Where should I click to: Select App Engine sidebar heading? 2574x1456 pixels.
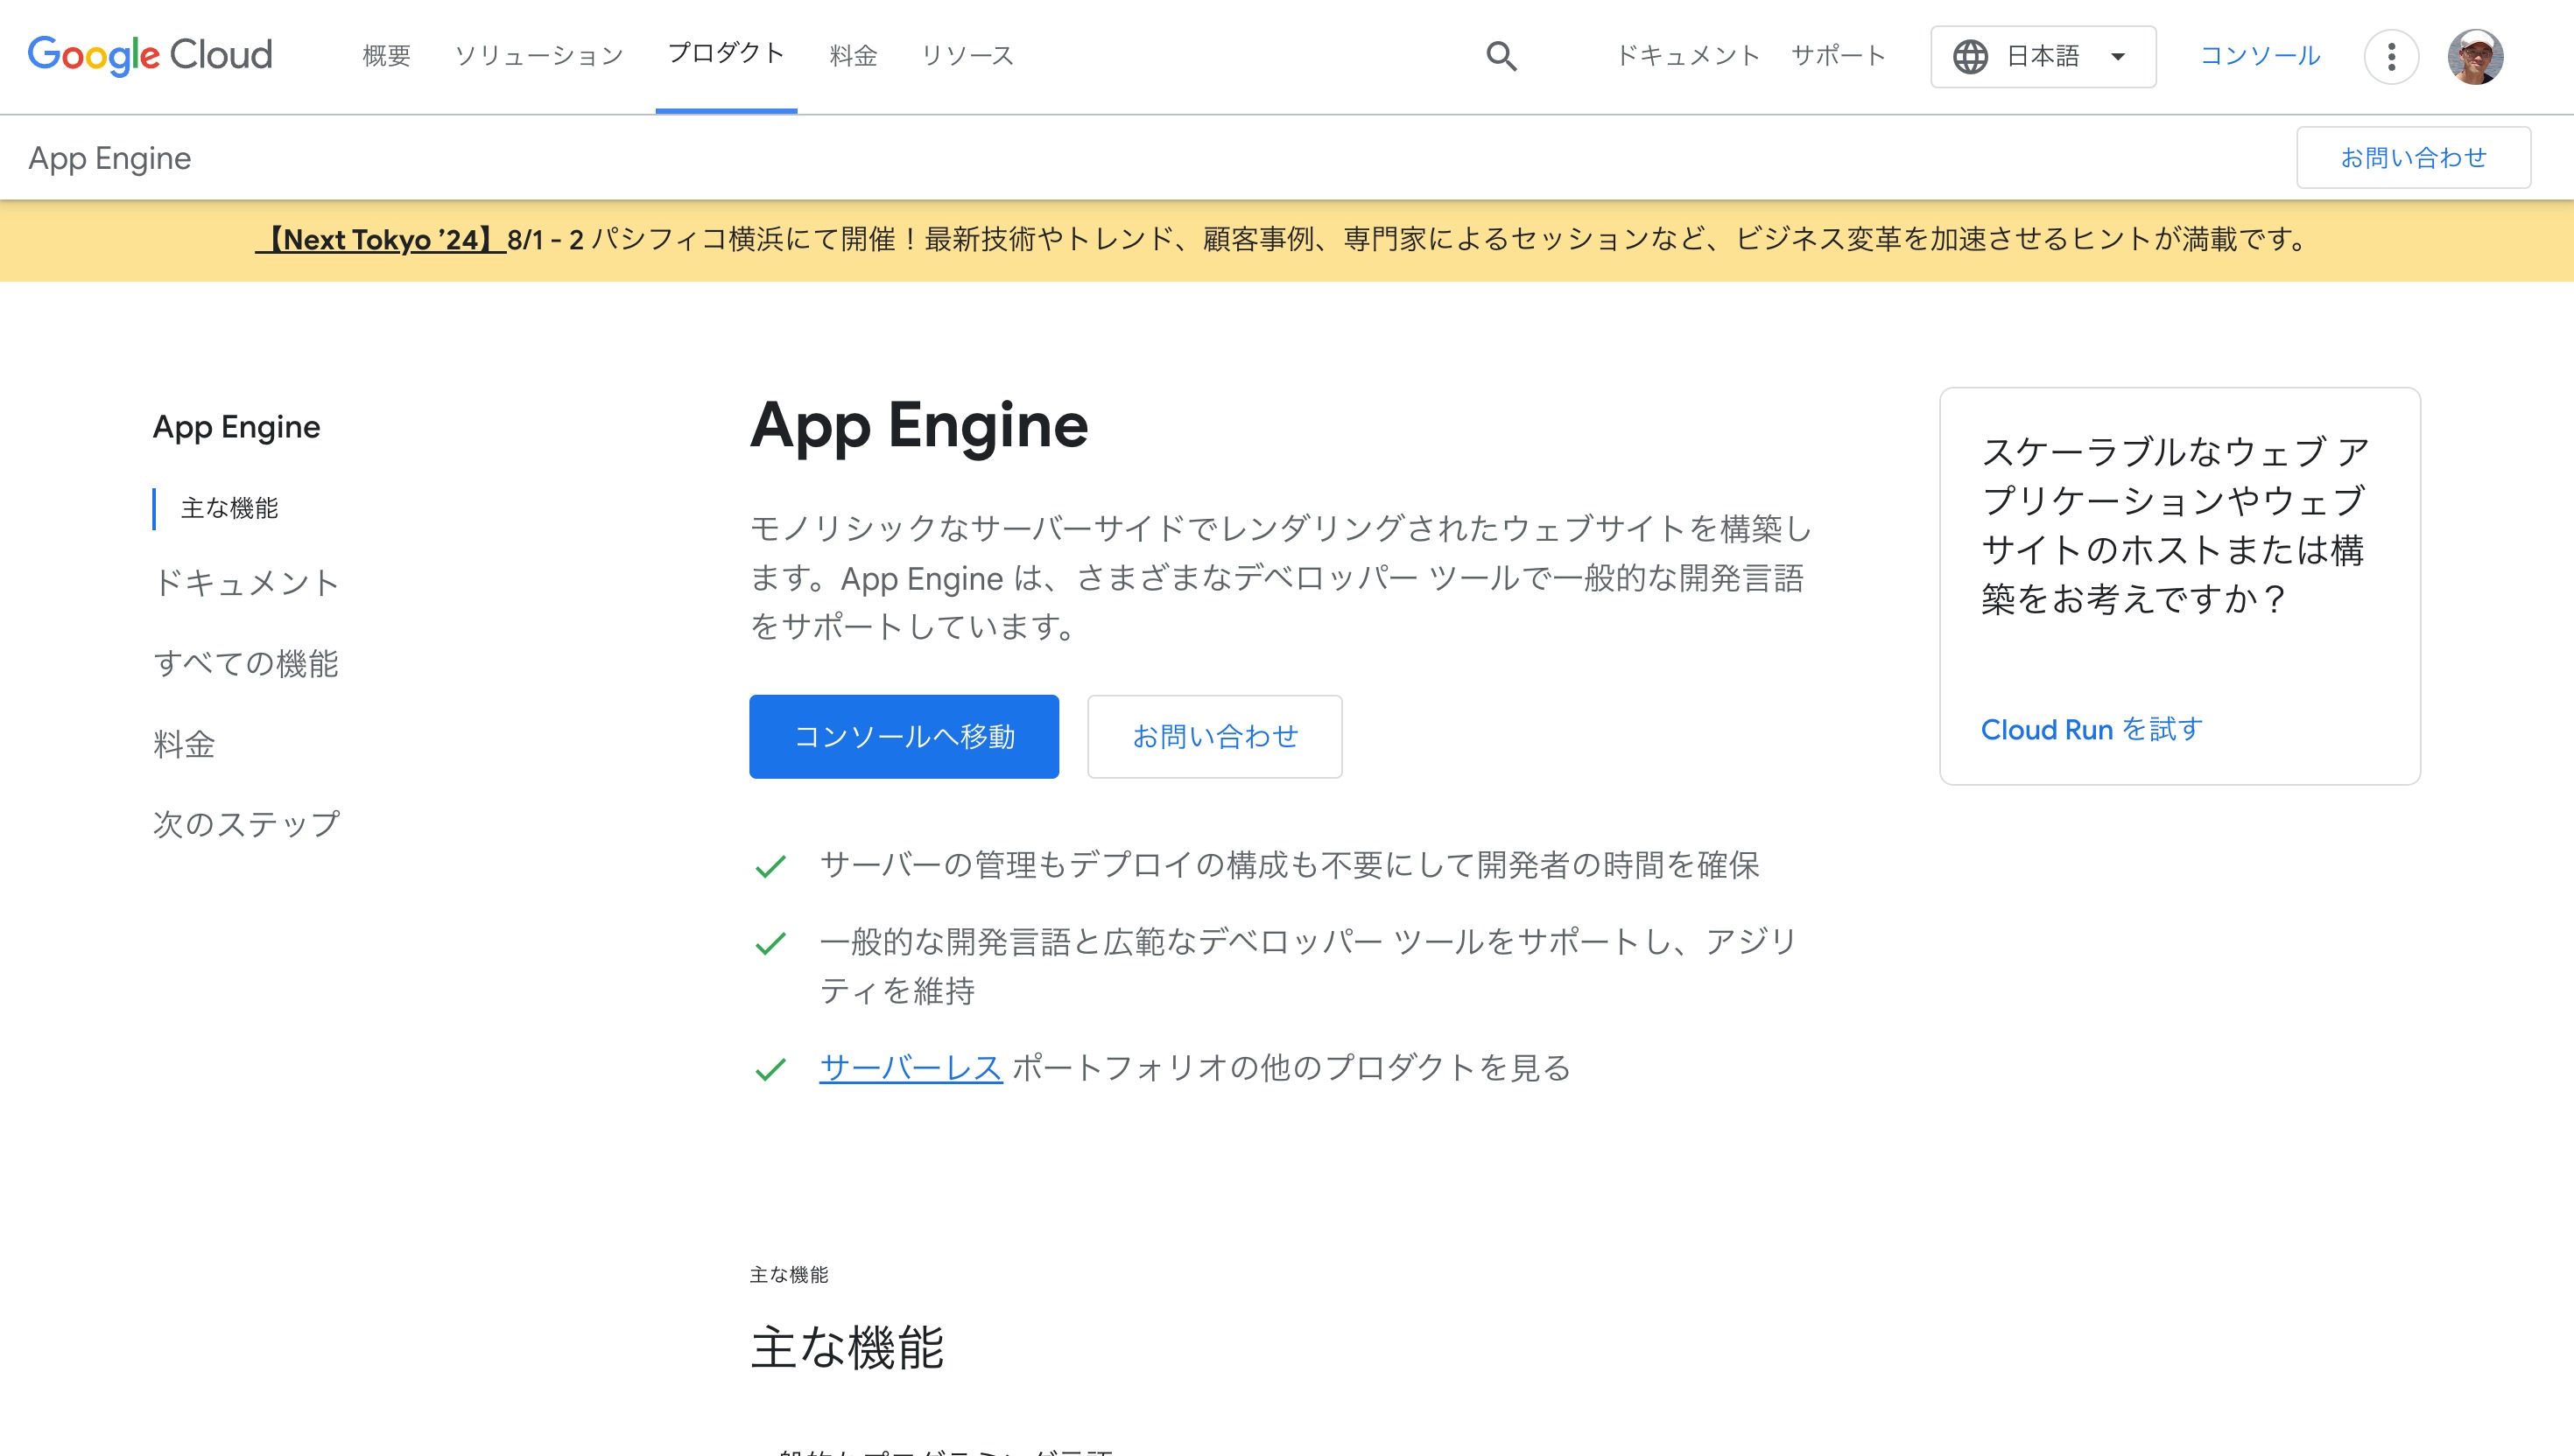[x=236, y=427]
